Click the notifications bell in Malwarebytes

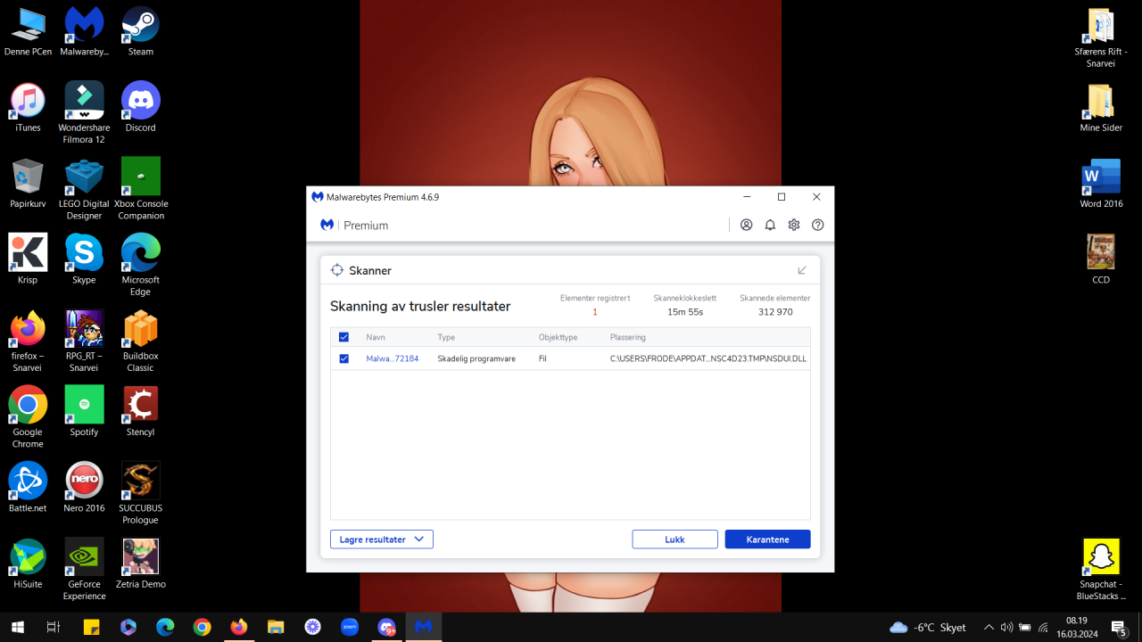tap(770, 226)
